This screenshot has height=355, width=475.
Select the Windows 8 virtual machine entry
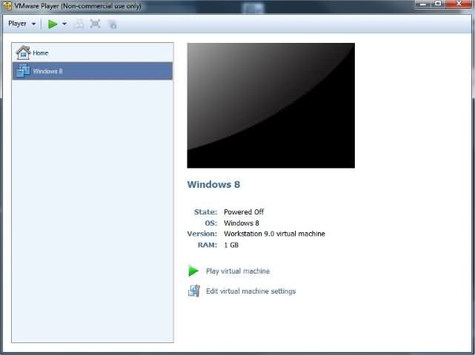point(93,71)
